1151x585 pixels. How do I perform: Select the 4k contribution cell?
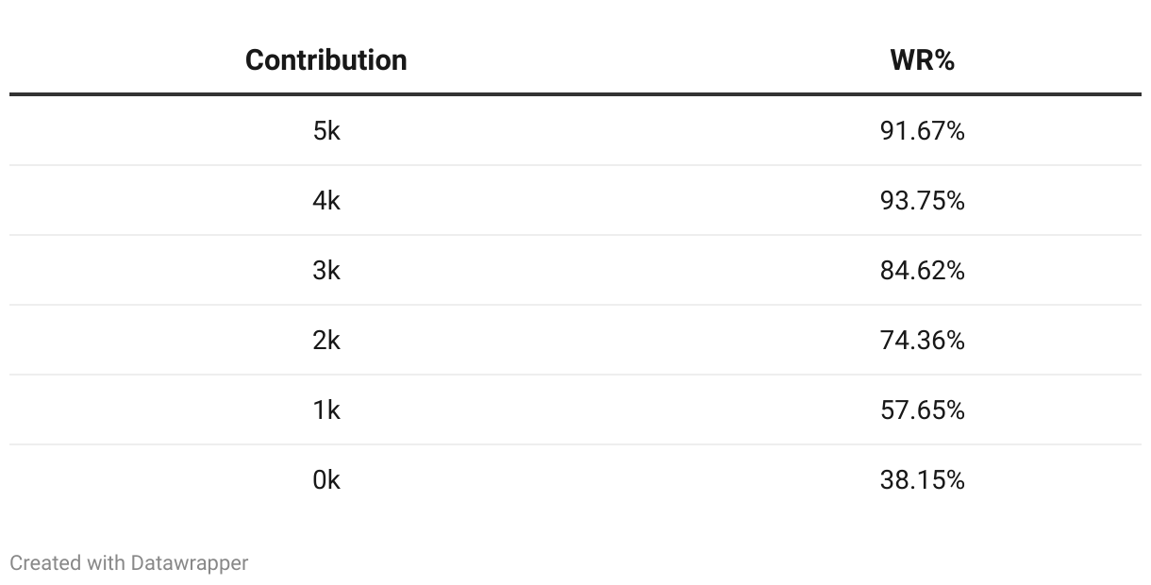click(x=325, y=201)
